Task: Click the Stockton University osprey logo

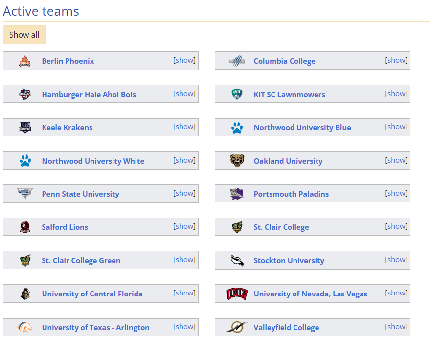Action: click(237, 260)
